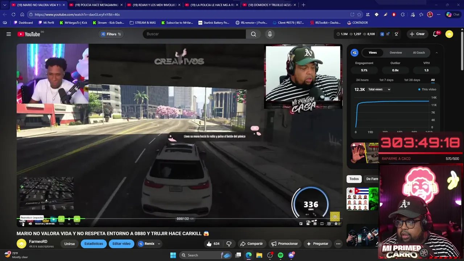This screenshot has height=261, width=464.
Task: Open browser three-dot settings menu
Action: [x=439, y=14]
